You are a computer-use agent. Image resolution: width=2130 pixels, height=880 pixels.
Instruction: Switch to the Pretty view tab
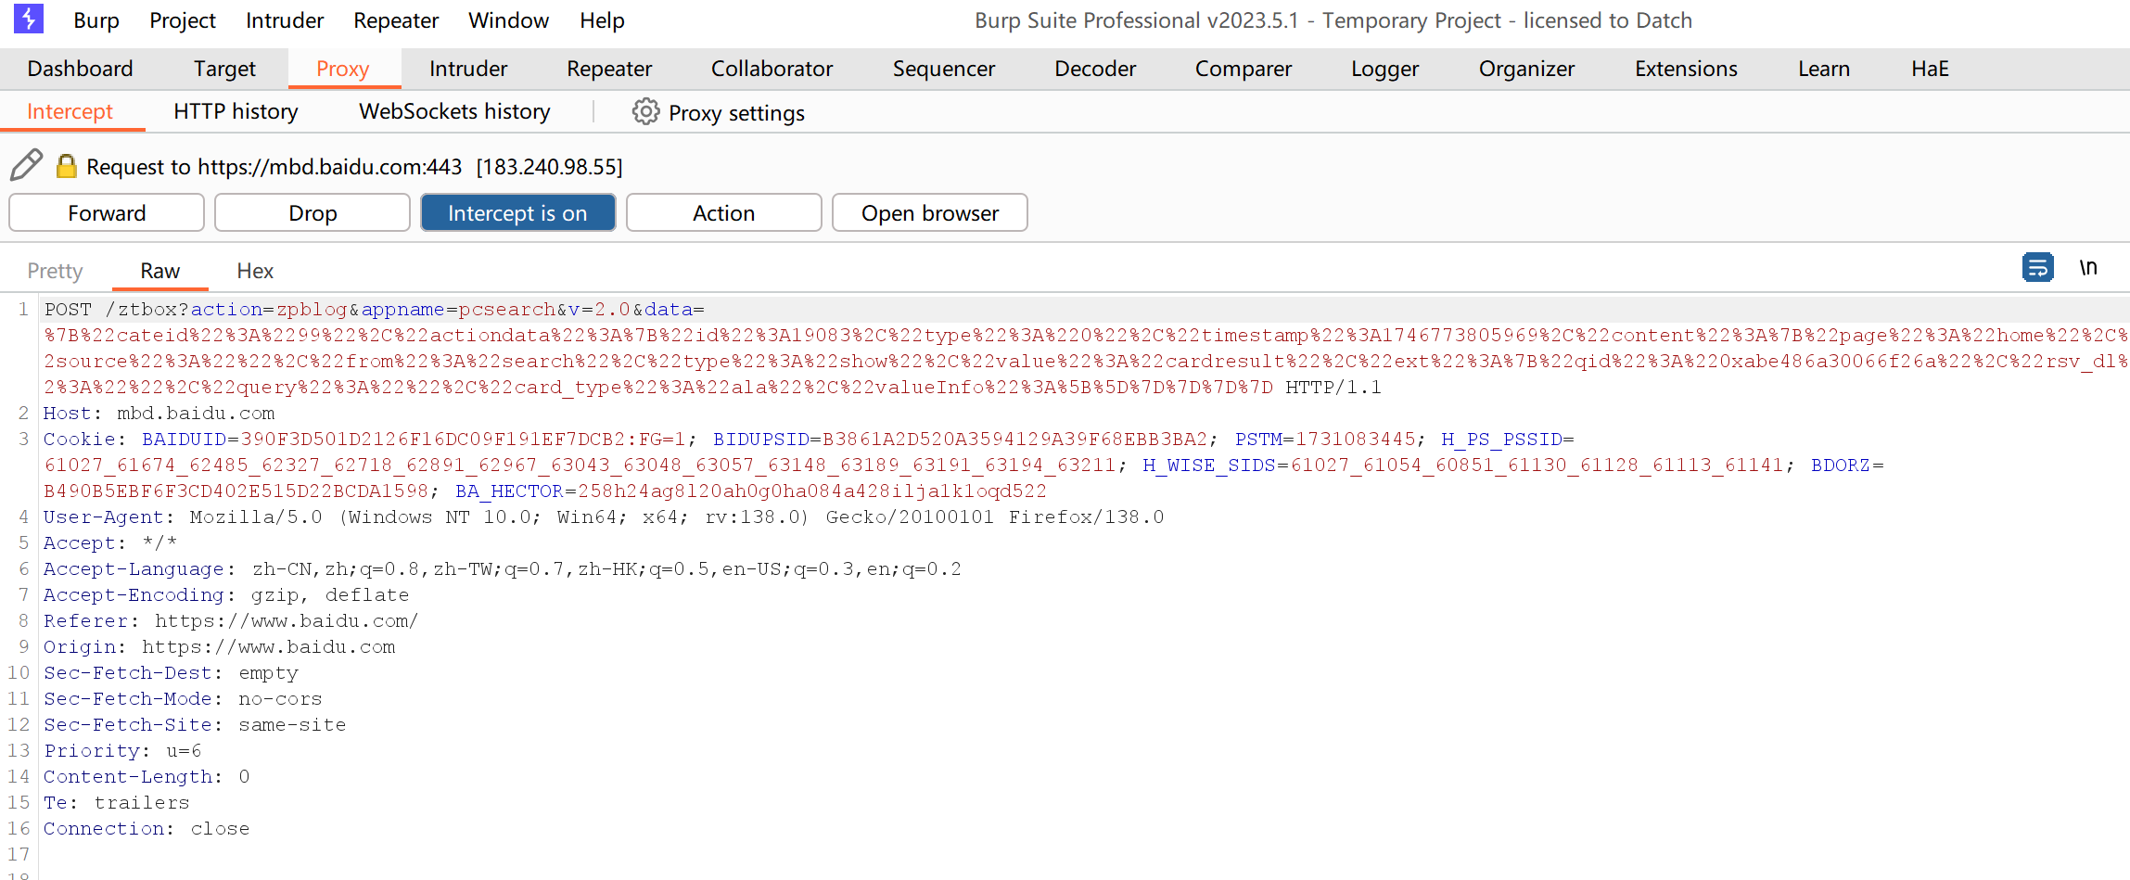(x=56, y=271)
